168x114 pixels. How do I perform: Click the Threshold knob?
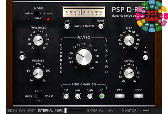[38, 41]
